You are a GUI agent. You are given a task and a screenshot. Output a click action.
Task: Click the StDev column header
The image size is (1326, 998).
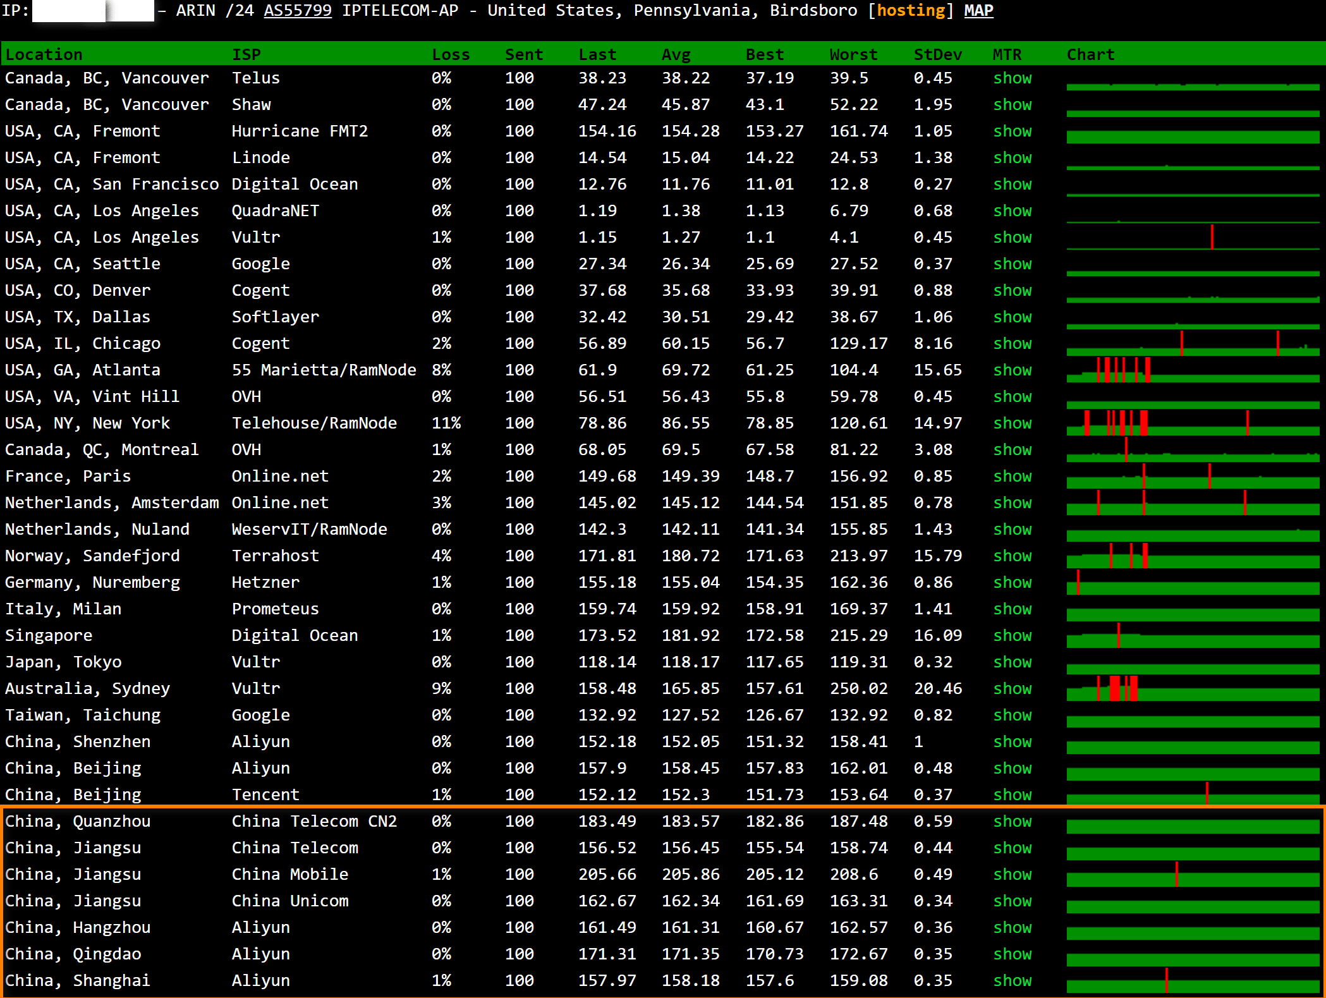pyautogui.click(x=938, y=54)
